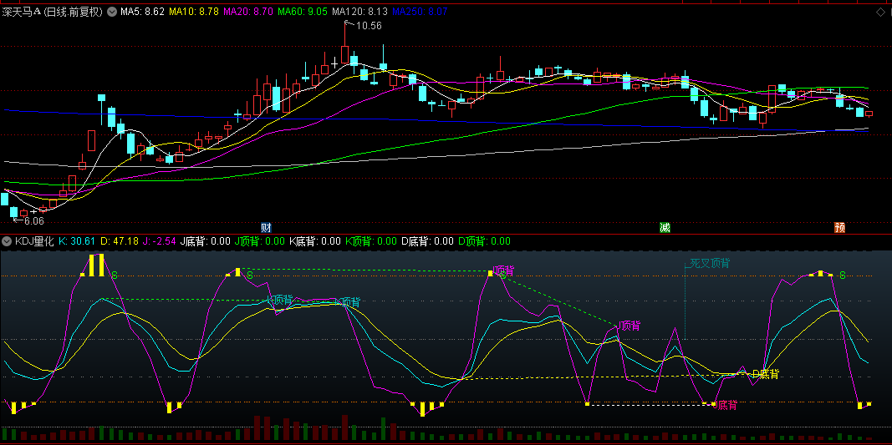The image size is (892, 445).
Task: Click the 死叉顶背 signal label
Action: (x=709, y=263)
